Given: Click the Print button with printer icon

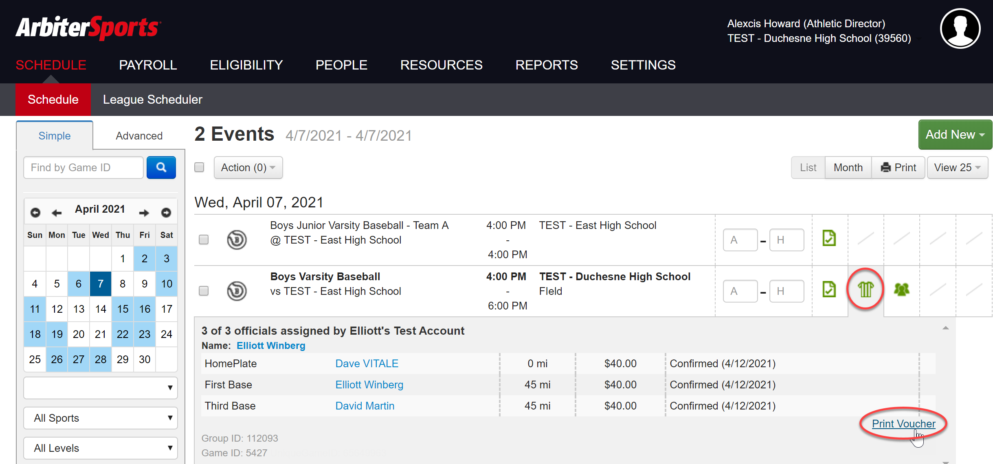Looking at the screenshot, I should [898, 168].
